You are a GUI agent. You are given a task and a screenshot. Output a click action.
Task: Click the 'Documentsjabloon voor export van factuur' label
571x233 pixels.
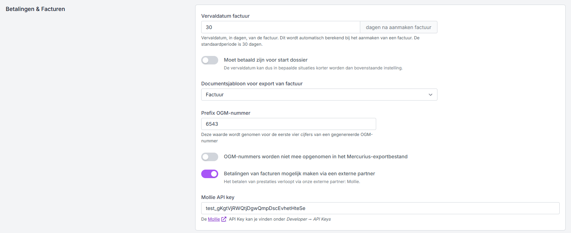(x=252, y=84)
